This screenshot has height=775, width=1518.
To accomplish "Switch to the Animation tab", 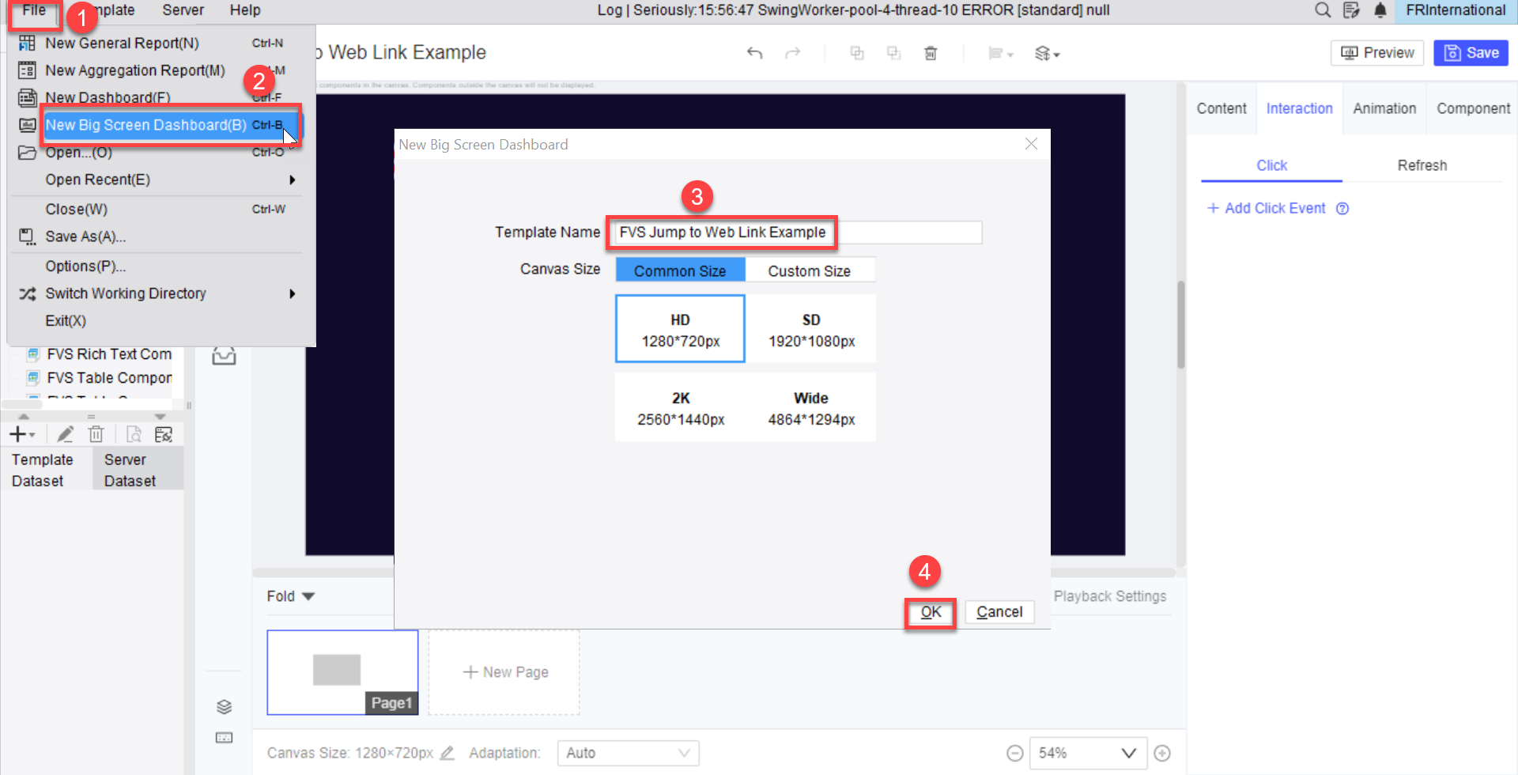I will [1384, 108].
